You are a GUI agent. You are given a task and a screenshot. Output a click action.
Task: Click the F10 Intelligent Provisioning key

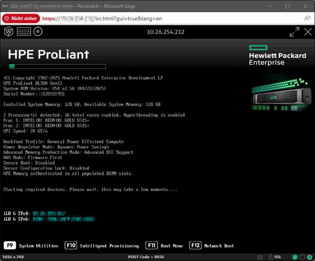pyautogui.click(x=71, y=245)
